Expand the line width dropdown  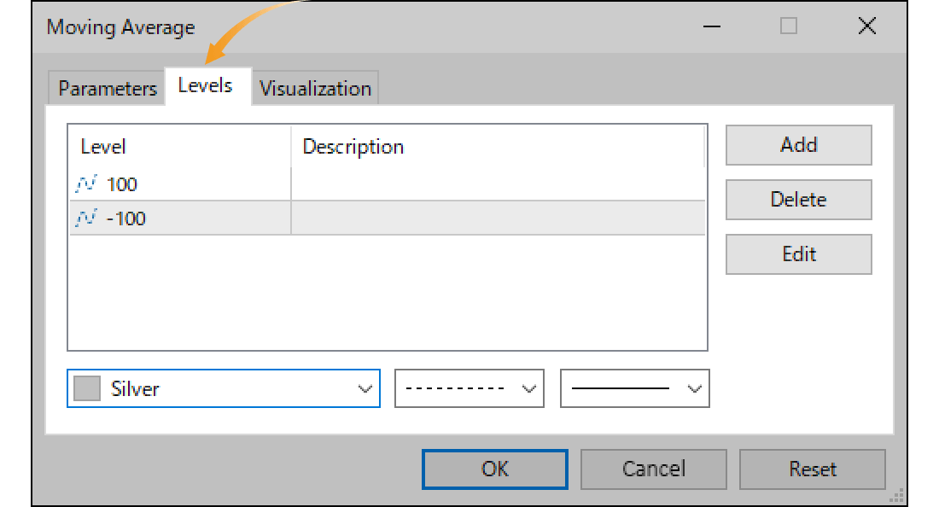635,388
